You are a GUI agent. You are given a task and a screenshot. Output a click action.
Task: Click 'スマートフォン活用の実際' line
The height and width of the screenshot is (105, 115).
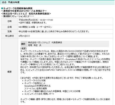(36, 89)
